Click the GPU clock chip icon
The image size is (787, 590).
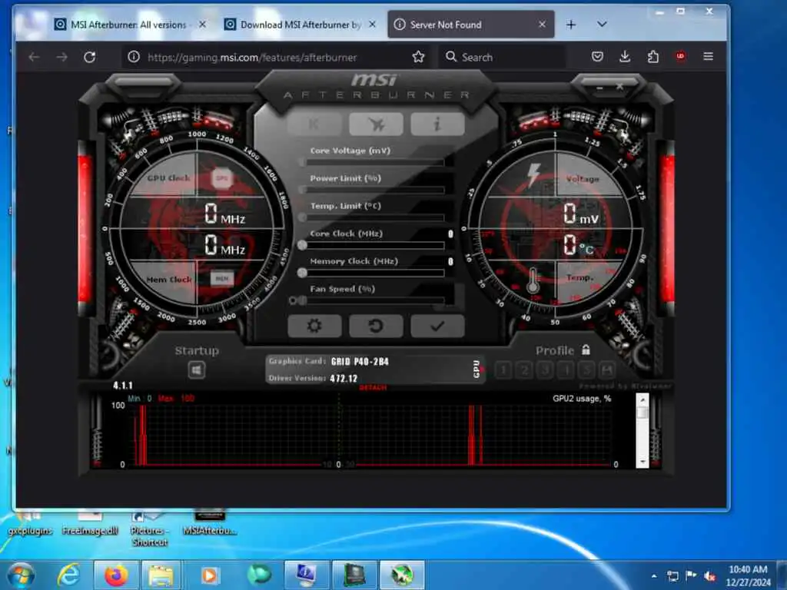coord(222,178)
